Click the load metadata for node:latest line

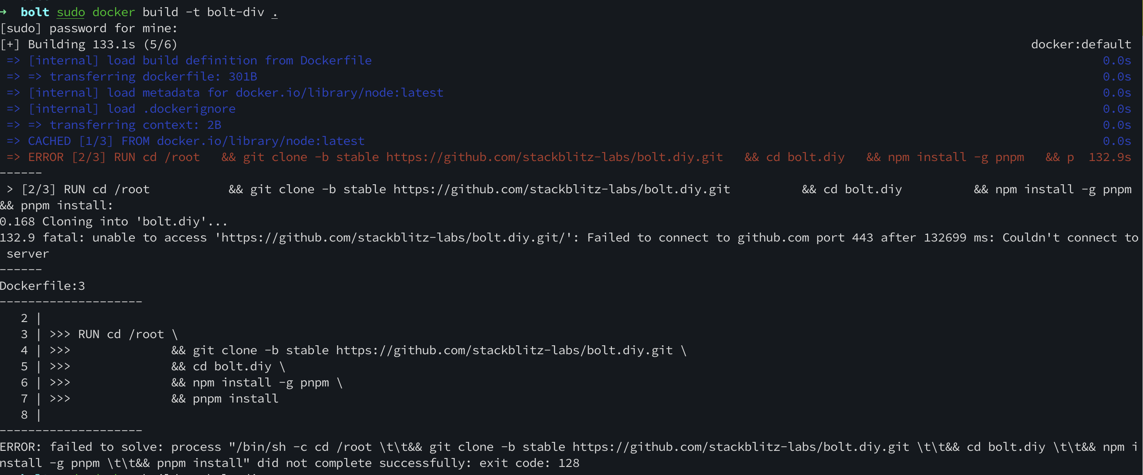[x=236, y=93]
